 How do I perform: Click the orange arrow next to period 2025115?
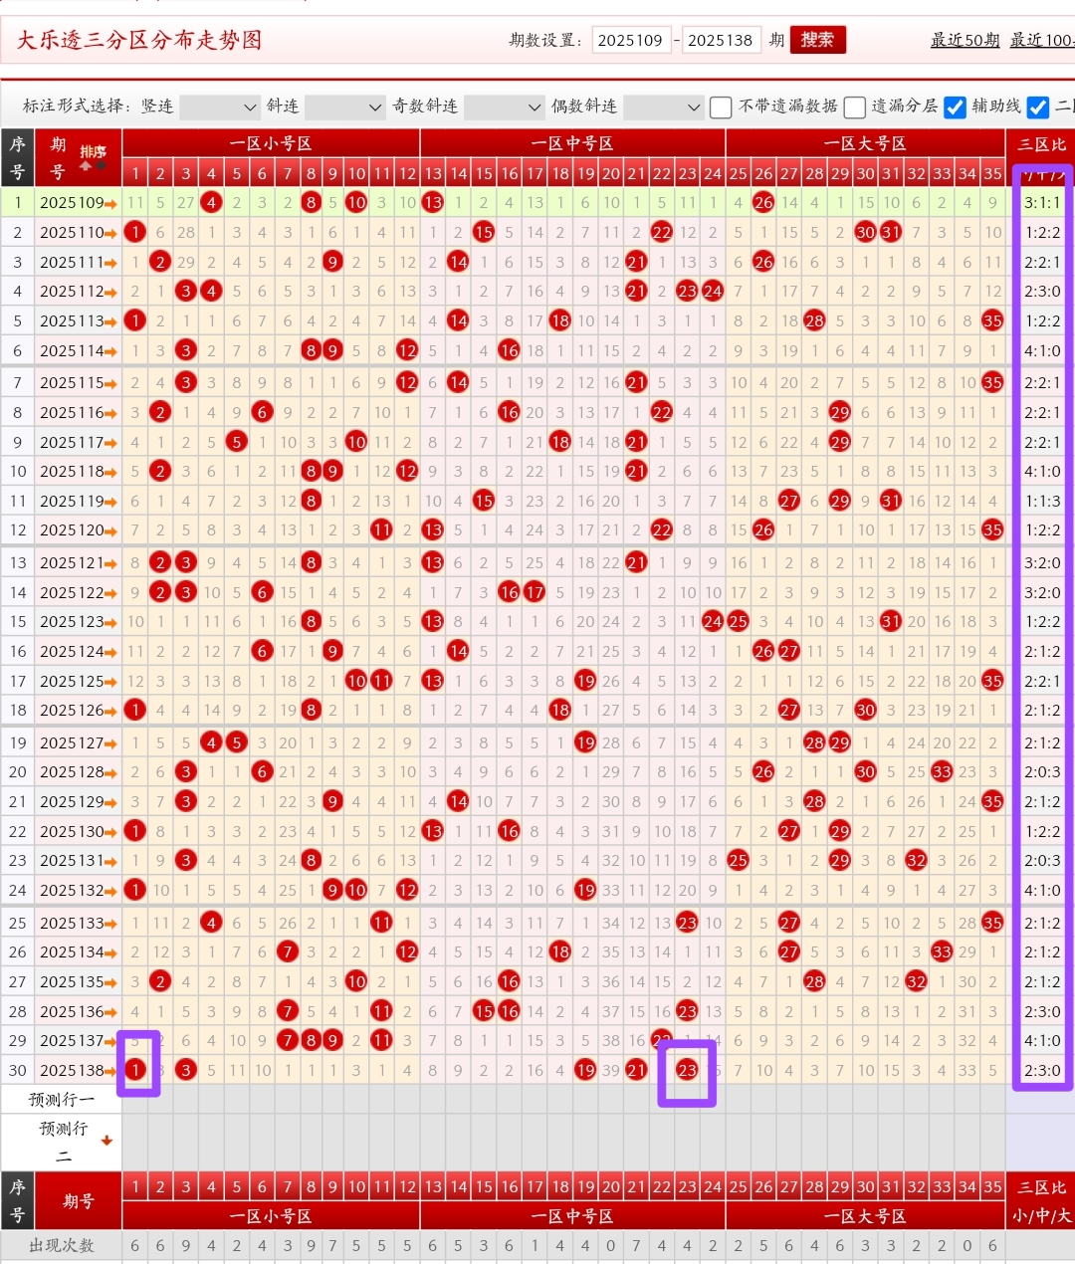[111, 383]
